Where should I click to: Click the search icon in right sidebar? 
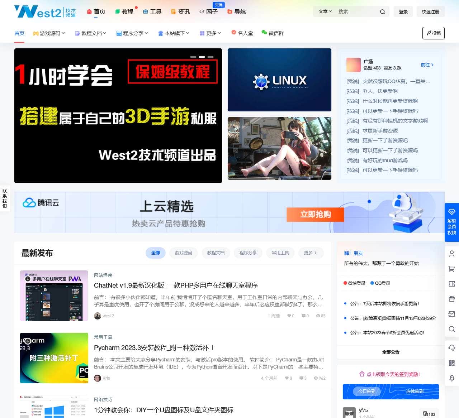[x=452, y=329]
